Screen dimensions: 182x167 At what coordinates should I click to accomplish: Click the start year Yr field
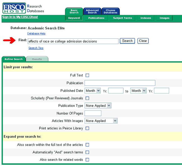[116, 91]
